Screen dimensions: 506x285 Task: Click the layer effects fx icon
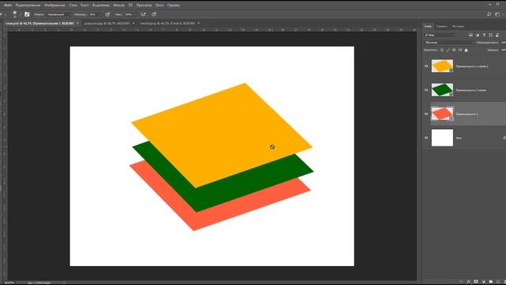(469, 282)
